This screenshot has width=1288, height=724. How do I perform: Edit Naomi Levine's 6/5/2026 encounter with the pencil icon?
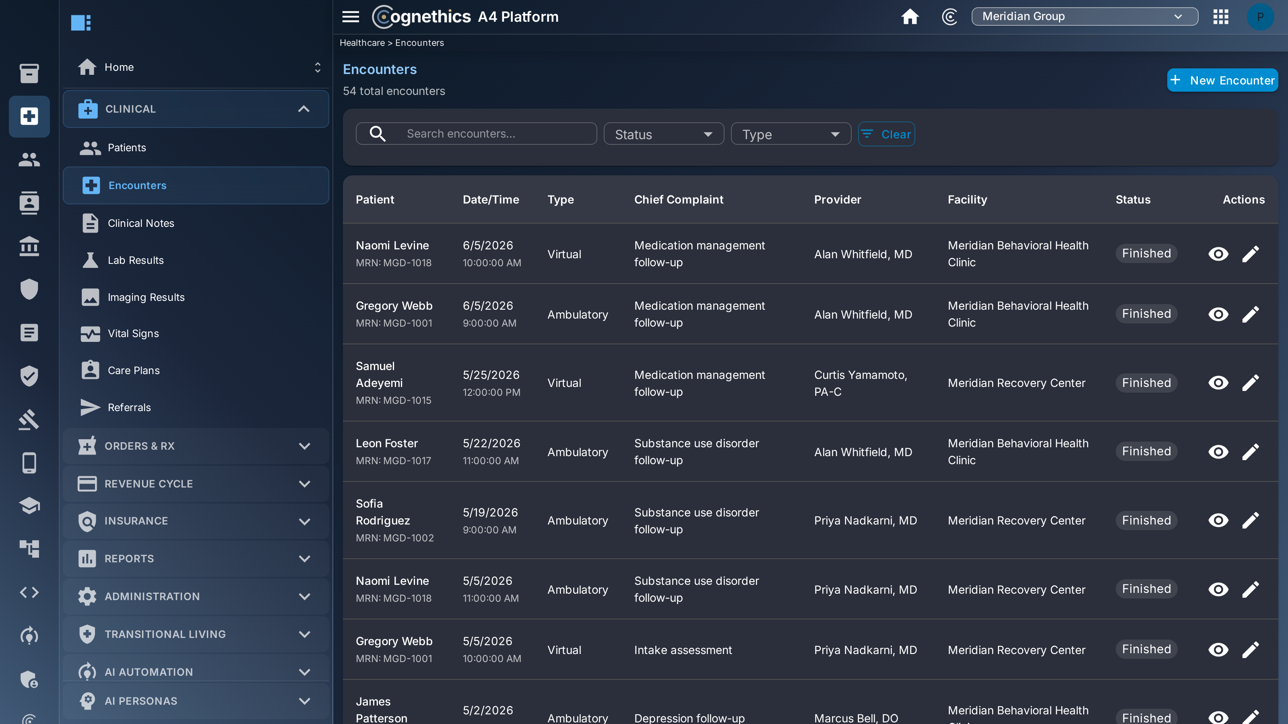point(1251,254)
